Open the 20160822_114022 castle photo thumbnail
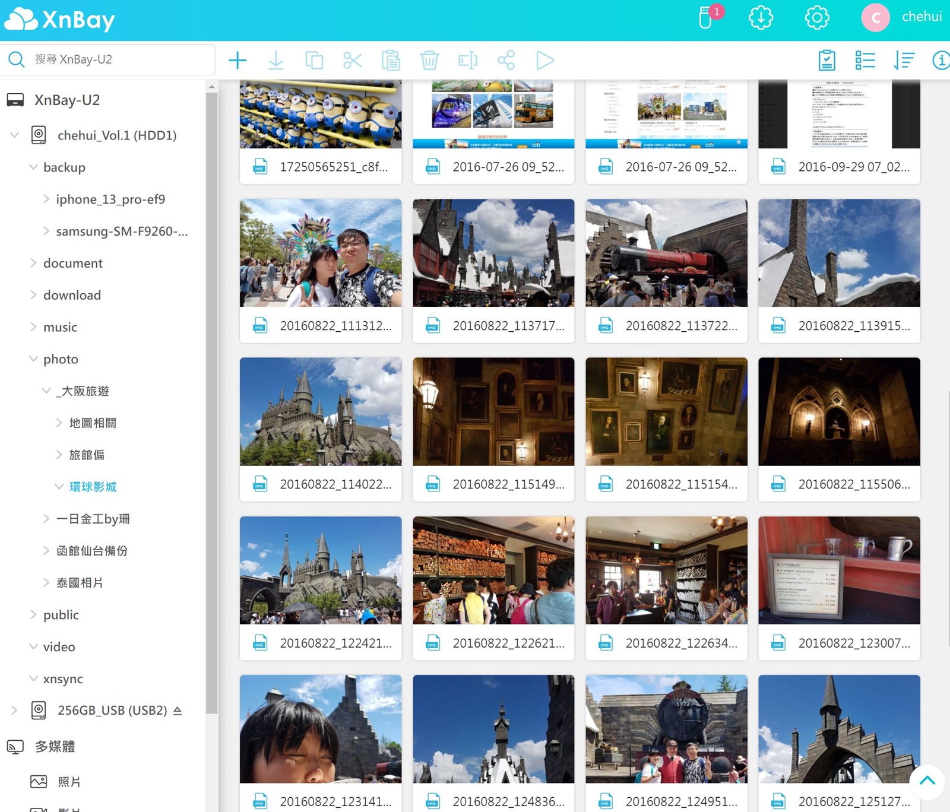950x812 pixels. (x=321, y=411)
